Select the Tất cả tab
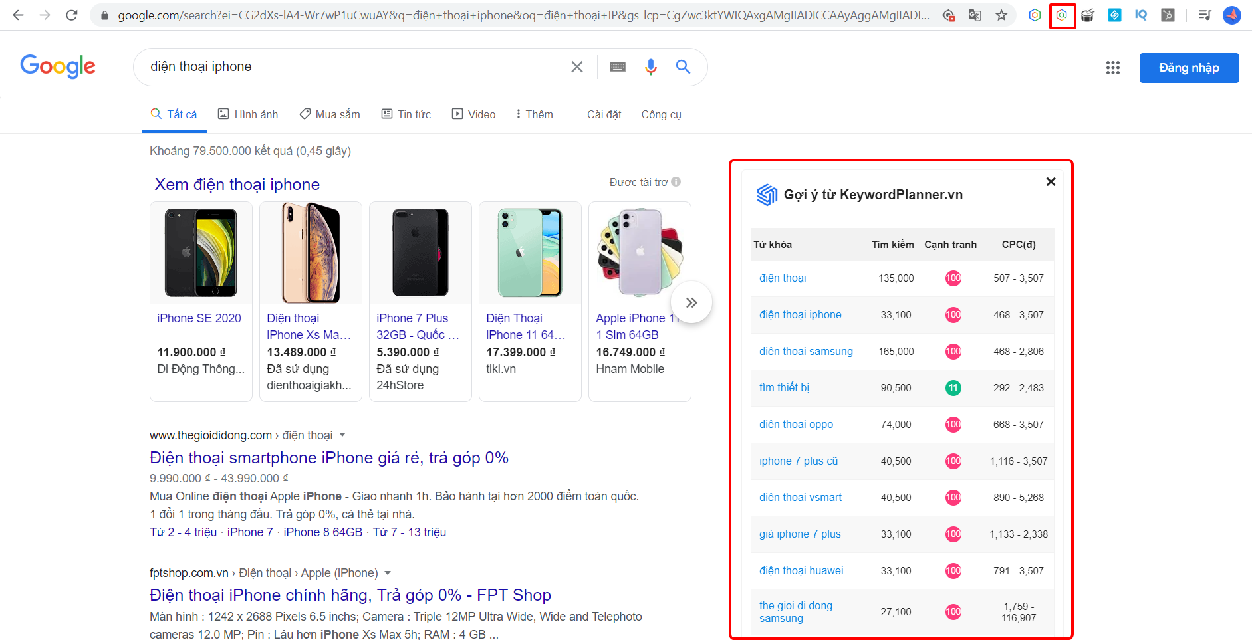 (x=174, y=114)
